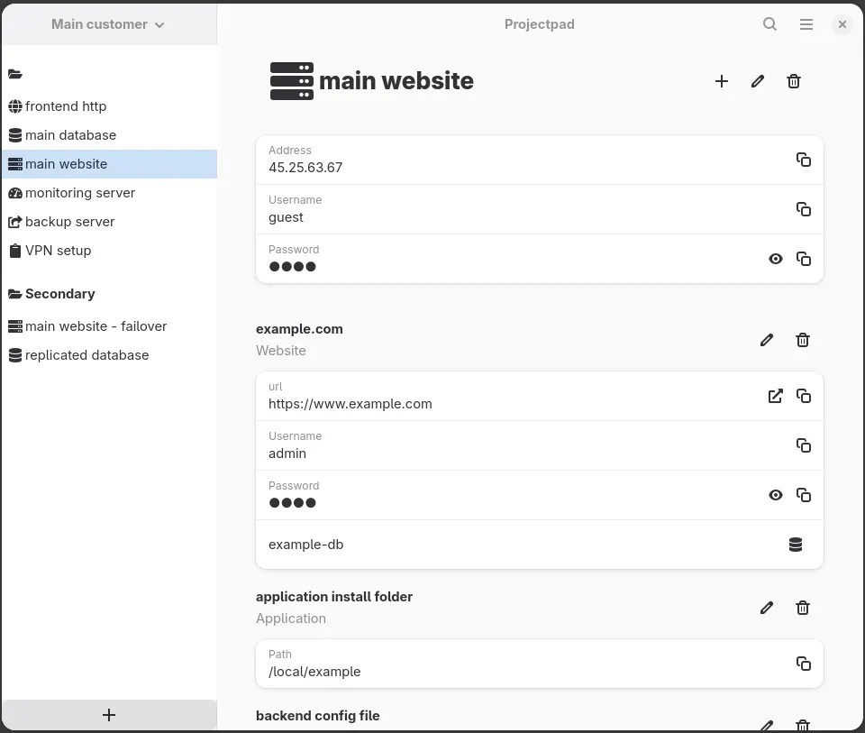
Task: Copy the /local/example path
Action: point(803,664)
